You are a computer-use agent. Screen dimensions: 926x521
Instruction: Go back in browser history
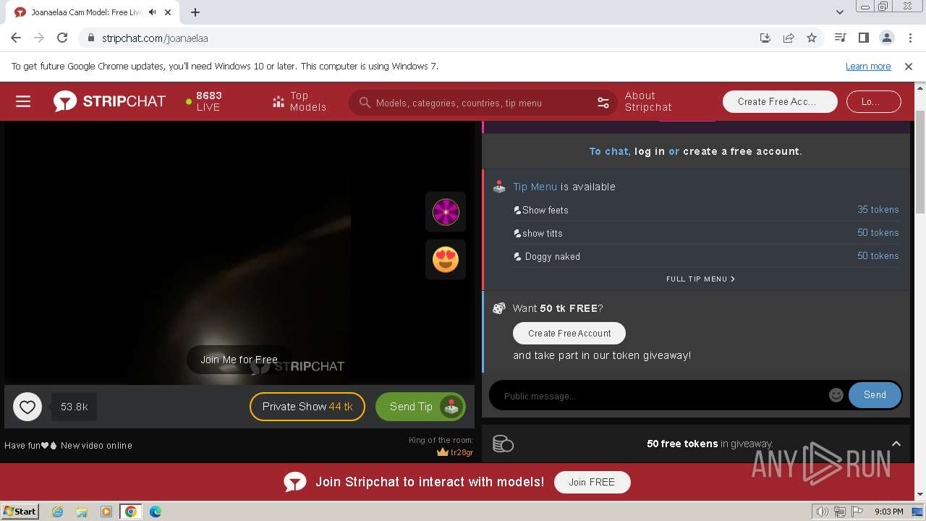pos(16,38)
